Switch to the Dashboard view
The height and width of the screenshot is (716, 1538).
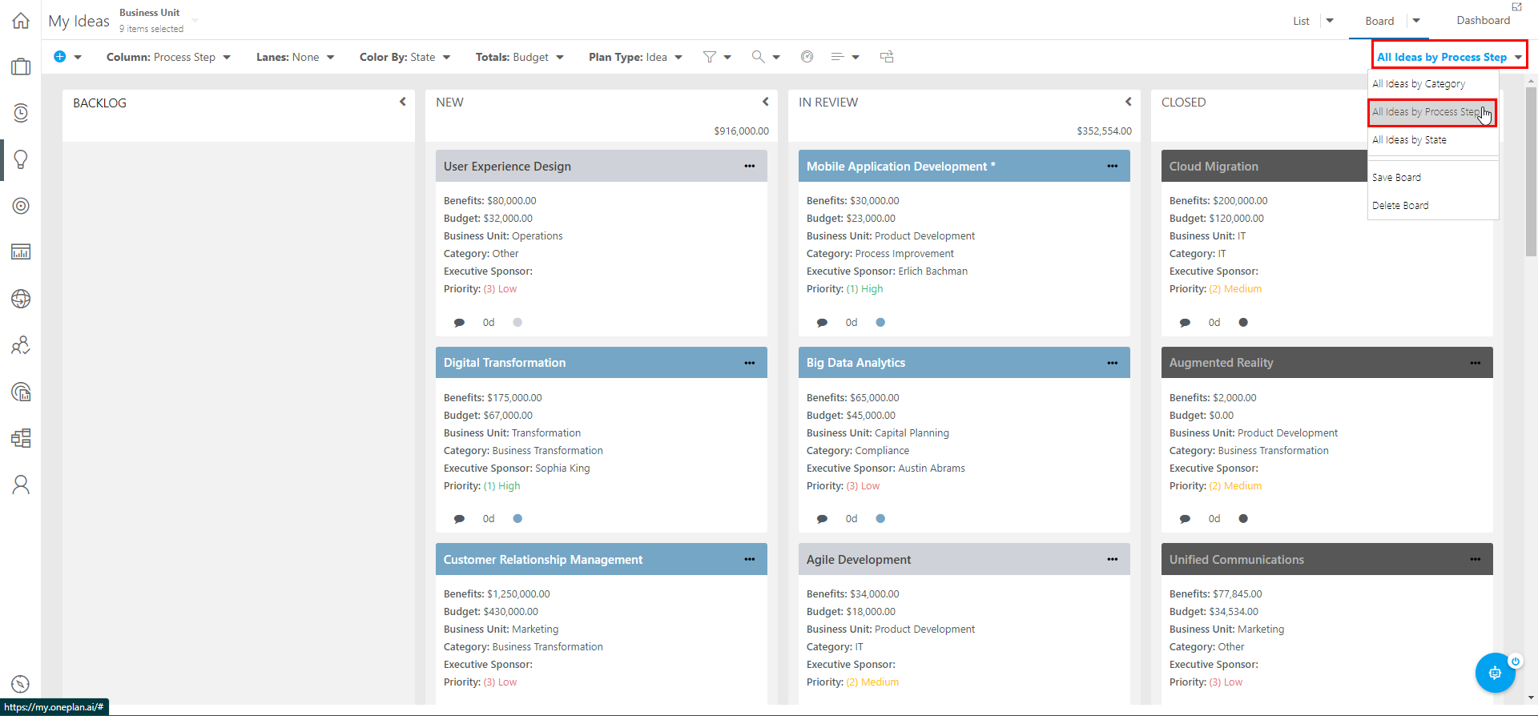point(1483,21)
